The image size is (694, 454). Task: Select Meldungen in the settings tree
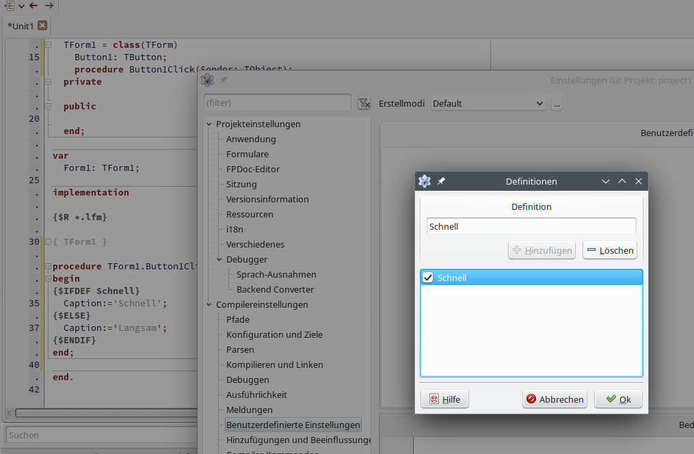249,410
